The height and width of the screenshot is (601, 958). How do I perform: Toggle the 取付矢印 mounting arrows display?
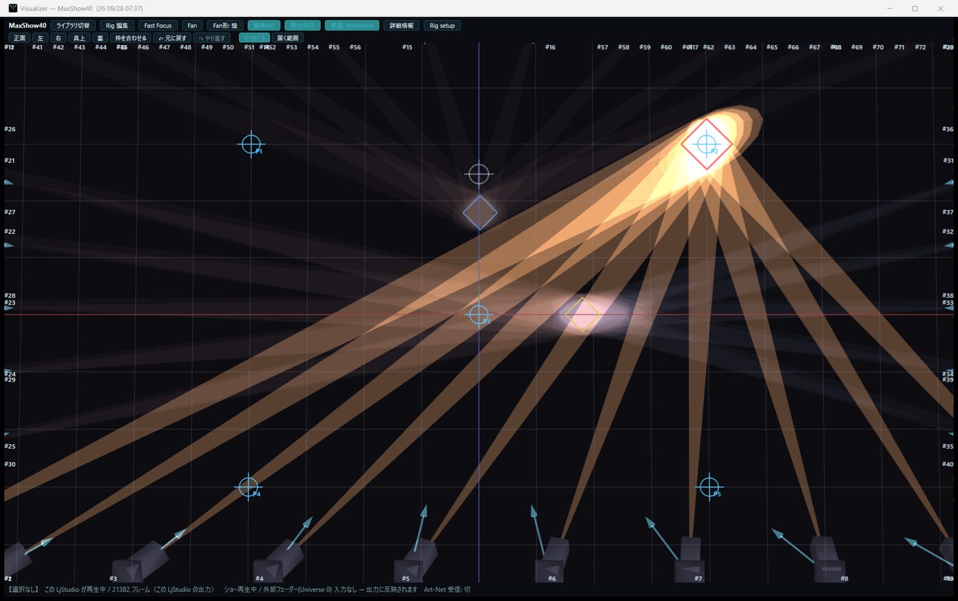pyautogui.click(x=302, y=25)
